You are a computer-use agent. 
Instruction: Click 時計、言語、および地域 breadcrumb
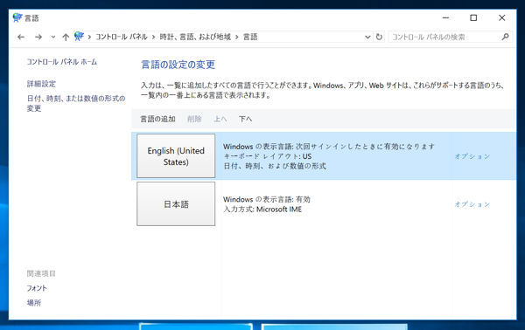click(195, 37)
